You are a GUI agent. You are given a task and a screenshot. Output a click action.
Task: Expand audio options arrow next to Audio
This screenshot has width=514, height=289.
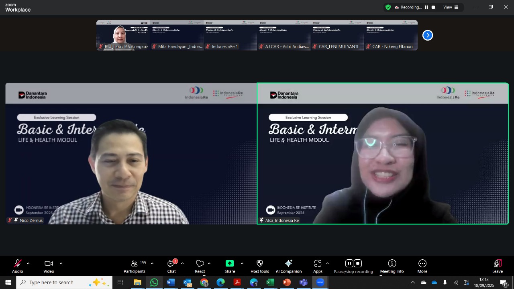pyautogui.click(x=28, y=264)
